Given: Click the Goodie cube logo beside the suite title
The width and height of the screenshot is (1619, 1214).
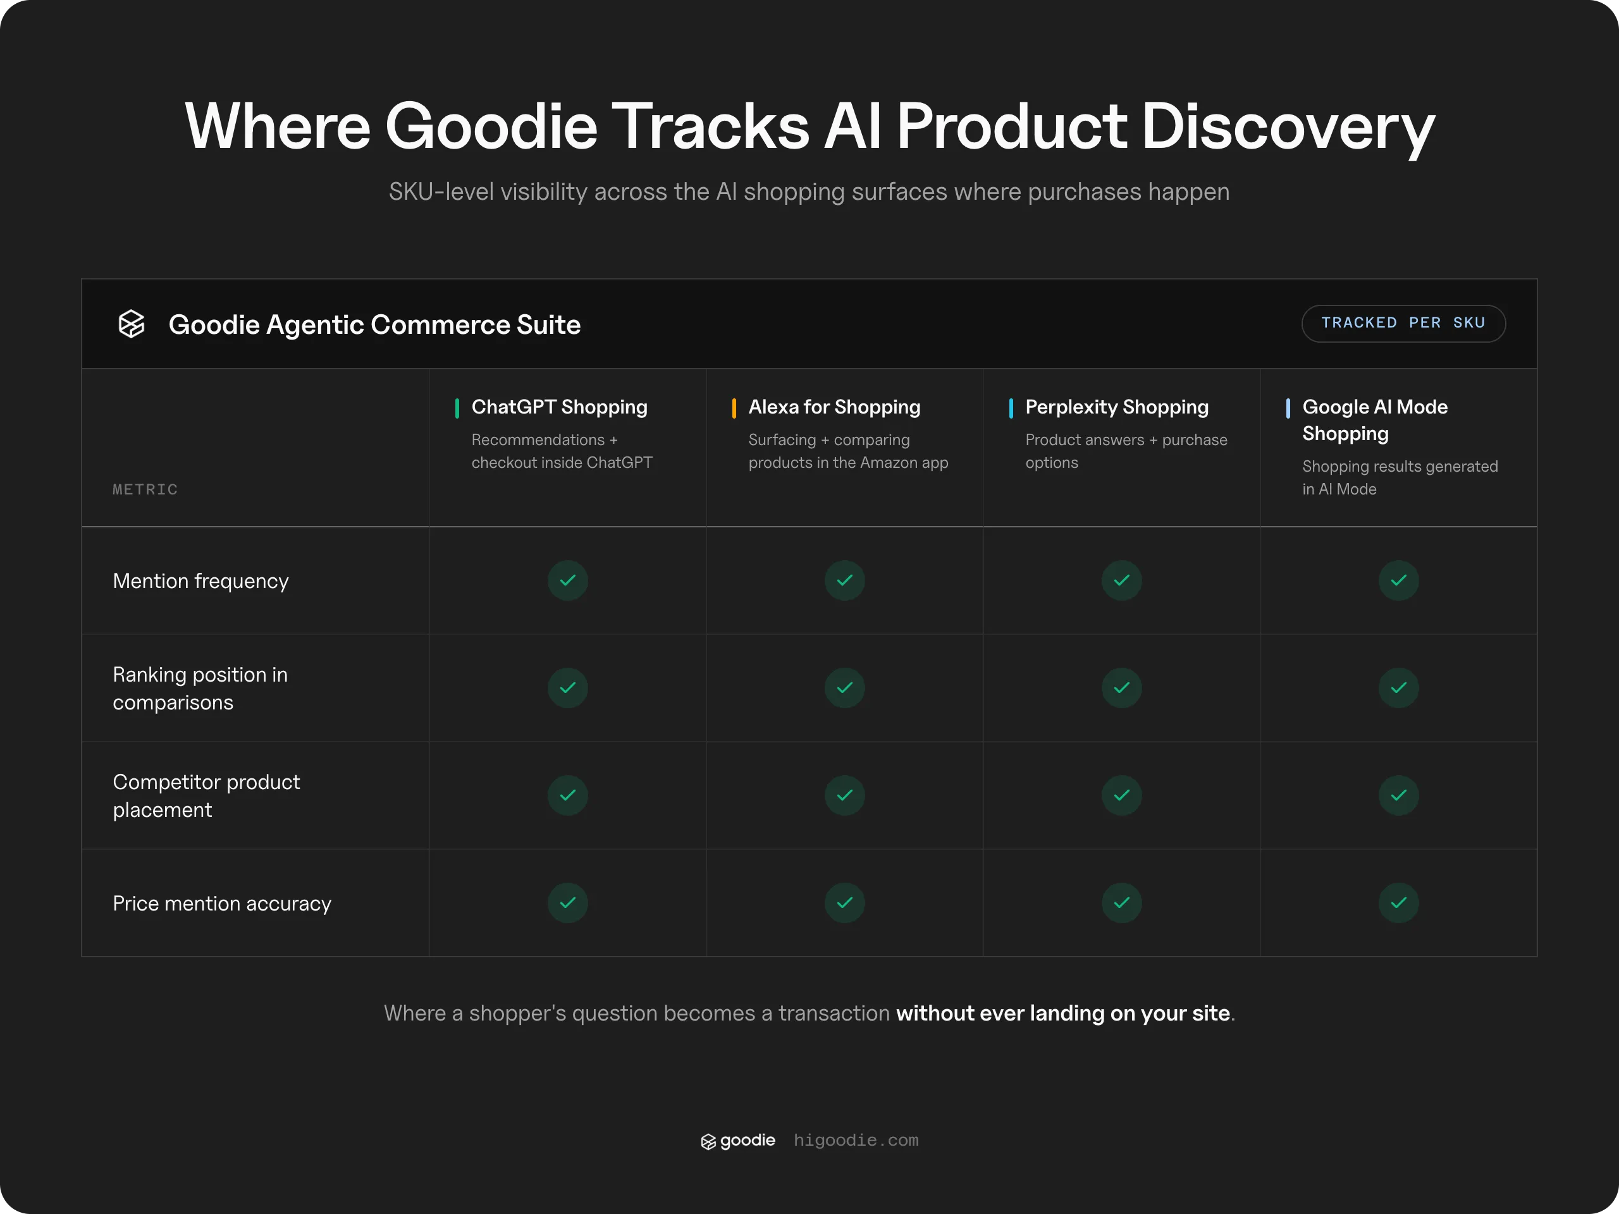Looking at the screenshot, I should click(x=132, y=324).
